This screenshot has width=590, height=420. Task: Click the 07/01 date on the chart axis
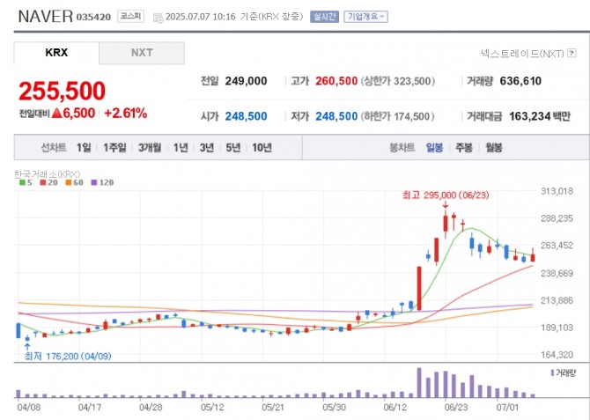507,407
